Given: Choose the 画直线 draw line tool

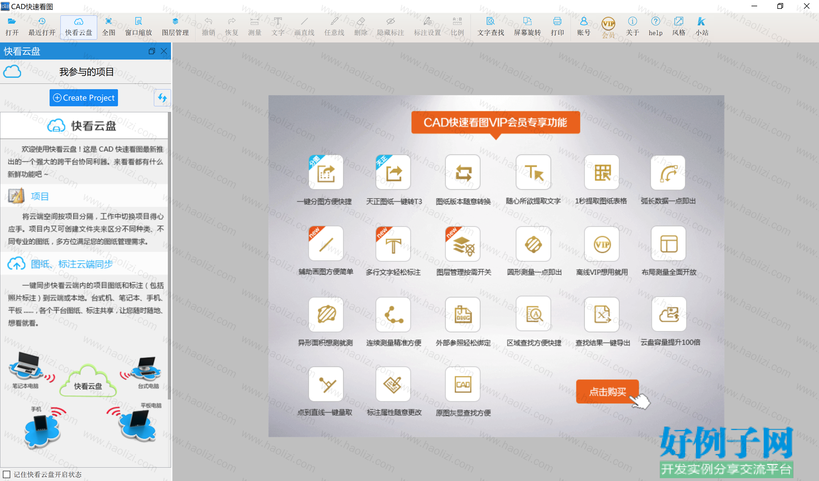Looking at the screenshot, I should (304, 27).
